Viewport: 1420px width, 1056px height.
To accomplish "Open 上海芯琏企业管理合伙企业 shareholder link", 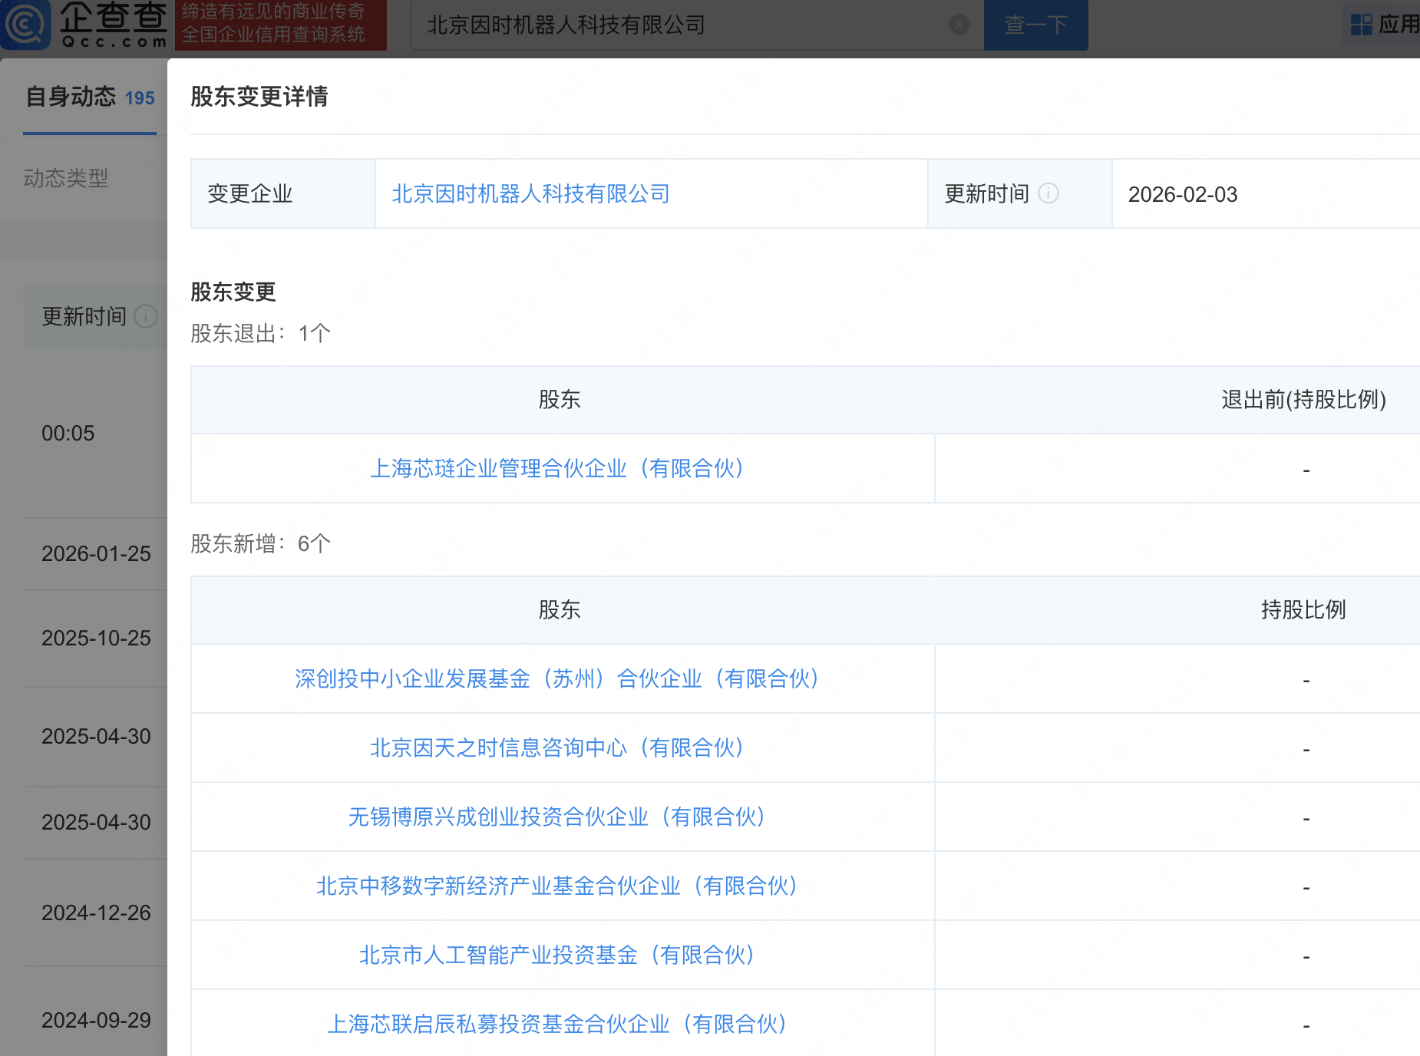I will [556, 468].
